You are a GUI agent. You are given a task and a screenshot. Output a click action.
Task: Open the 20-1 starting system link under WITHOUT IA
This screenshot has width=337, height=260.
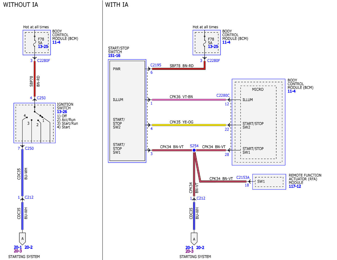click(18, 248)
